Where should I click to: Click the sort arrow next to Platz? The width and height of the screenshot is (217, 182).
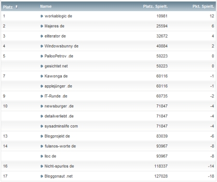[16, 7]
